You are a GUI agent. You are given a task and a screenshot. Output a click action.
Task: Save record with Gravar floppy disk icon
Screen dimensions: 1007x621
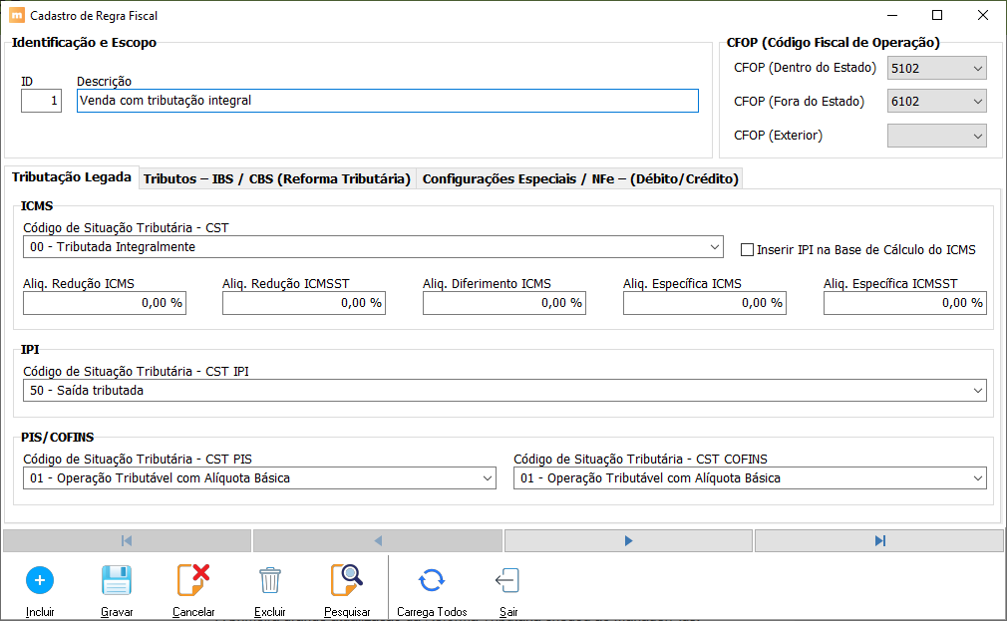click(x=117, y=580)
